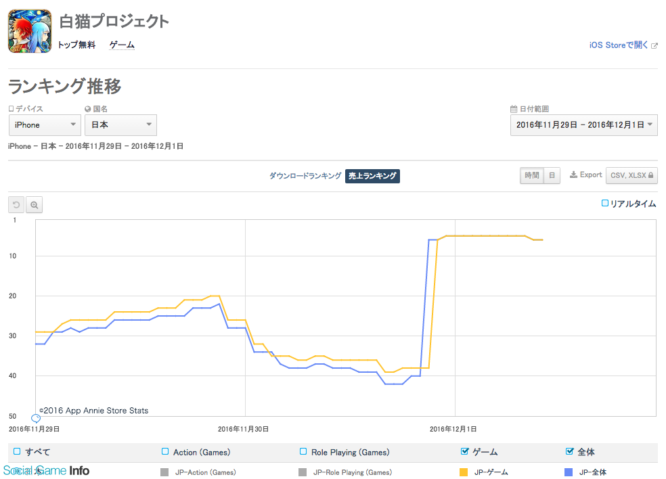Screen dimensions: 666x479
Task: Click the ゲーム category link
Action: [122, 45]
